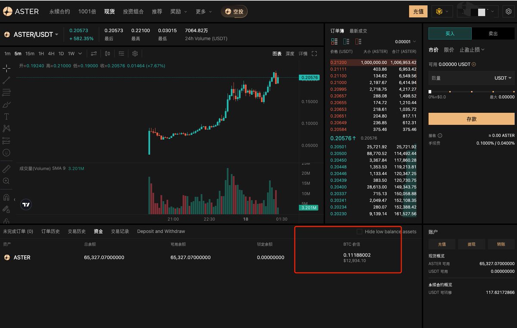The height and width of the screenshot is (328, 517).
Task: Click the 提现 withdraw button in account panel
Action: [x=471, y=244]
